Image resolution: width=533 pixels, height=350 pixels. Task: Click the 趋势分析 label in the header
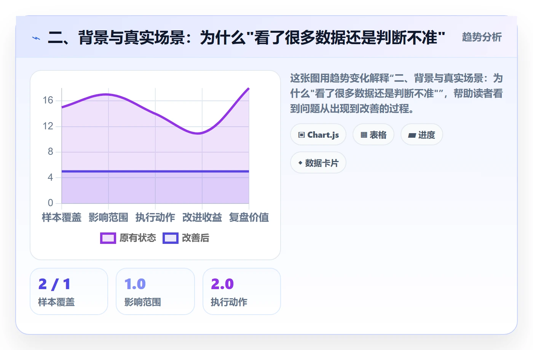click(482, 37)
